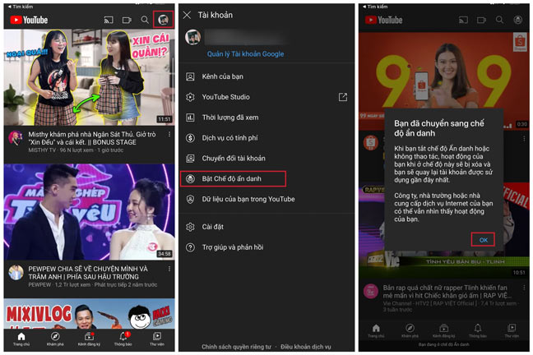The height and width of the screenshot is (355, 533).
Task: Open Điều khoản dịch vụ link
Action: 314,348
